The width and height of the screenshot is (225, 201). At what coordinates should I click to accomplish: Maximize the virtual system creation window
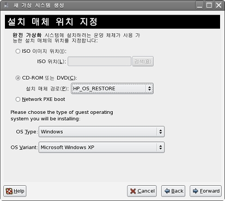209,5
